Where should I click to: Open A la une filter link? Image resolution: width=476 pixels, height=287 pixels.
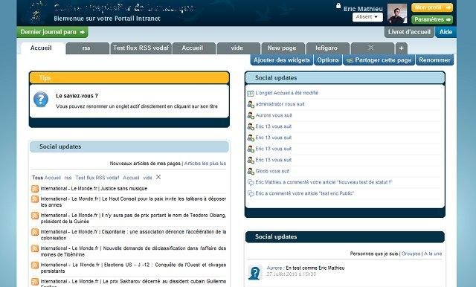click(433, 254)
